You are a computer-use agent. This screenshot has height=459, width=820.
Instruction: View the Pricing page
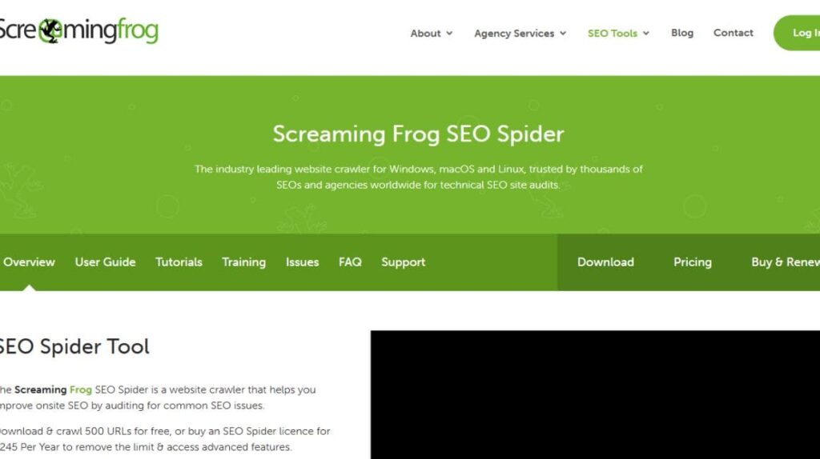coord(693,262)
